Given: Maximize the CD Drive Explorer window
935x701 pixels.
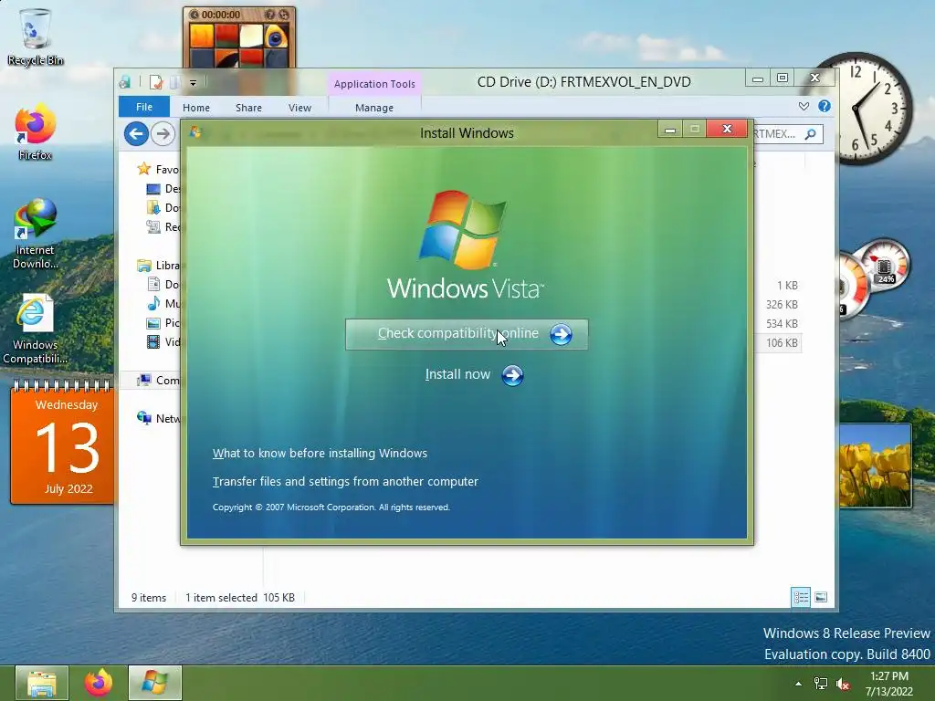Looking at the screenshot, I should [x=783, y=78].
